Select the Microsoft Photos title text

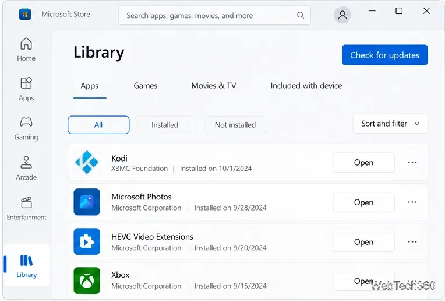142,197
